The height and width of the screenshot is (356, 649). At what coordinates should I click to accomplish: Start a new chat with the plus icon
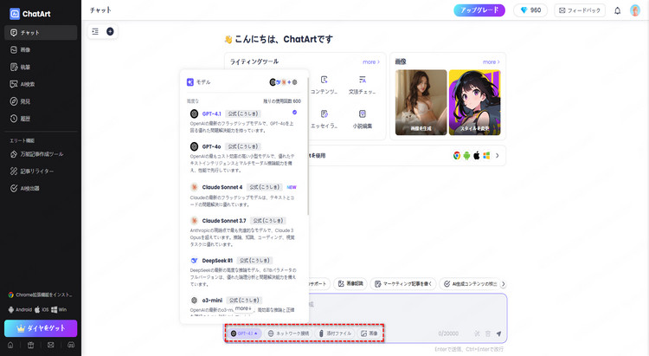tap(110, 31)
